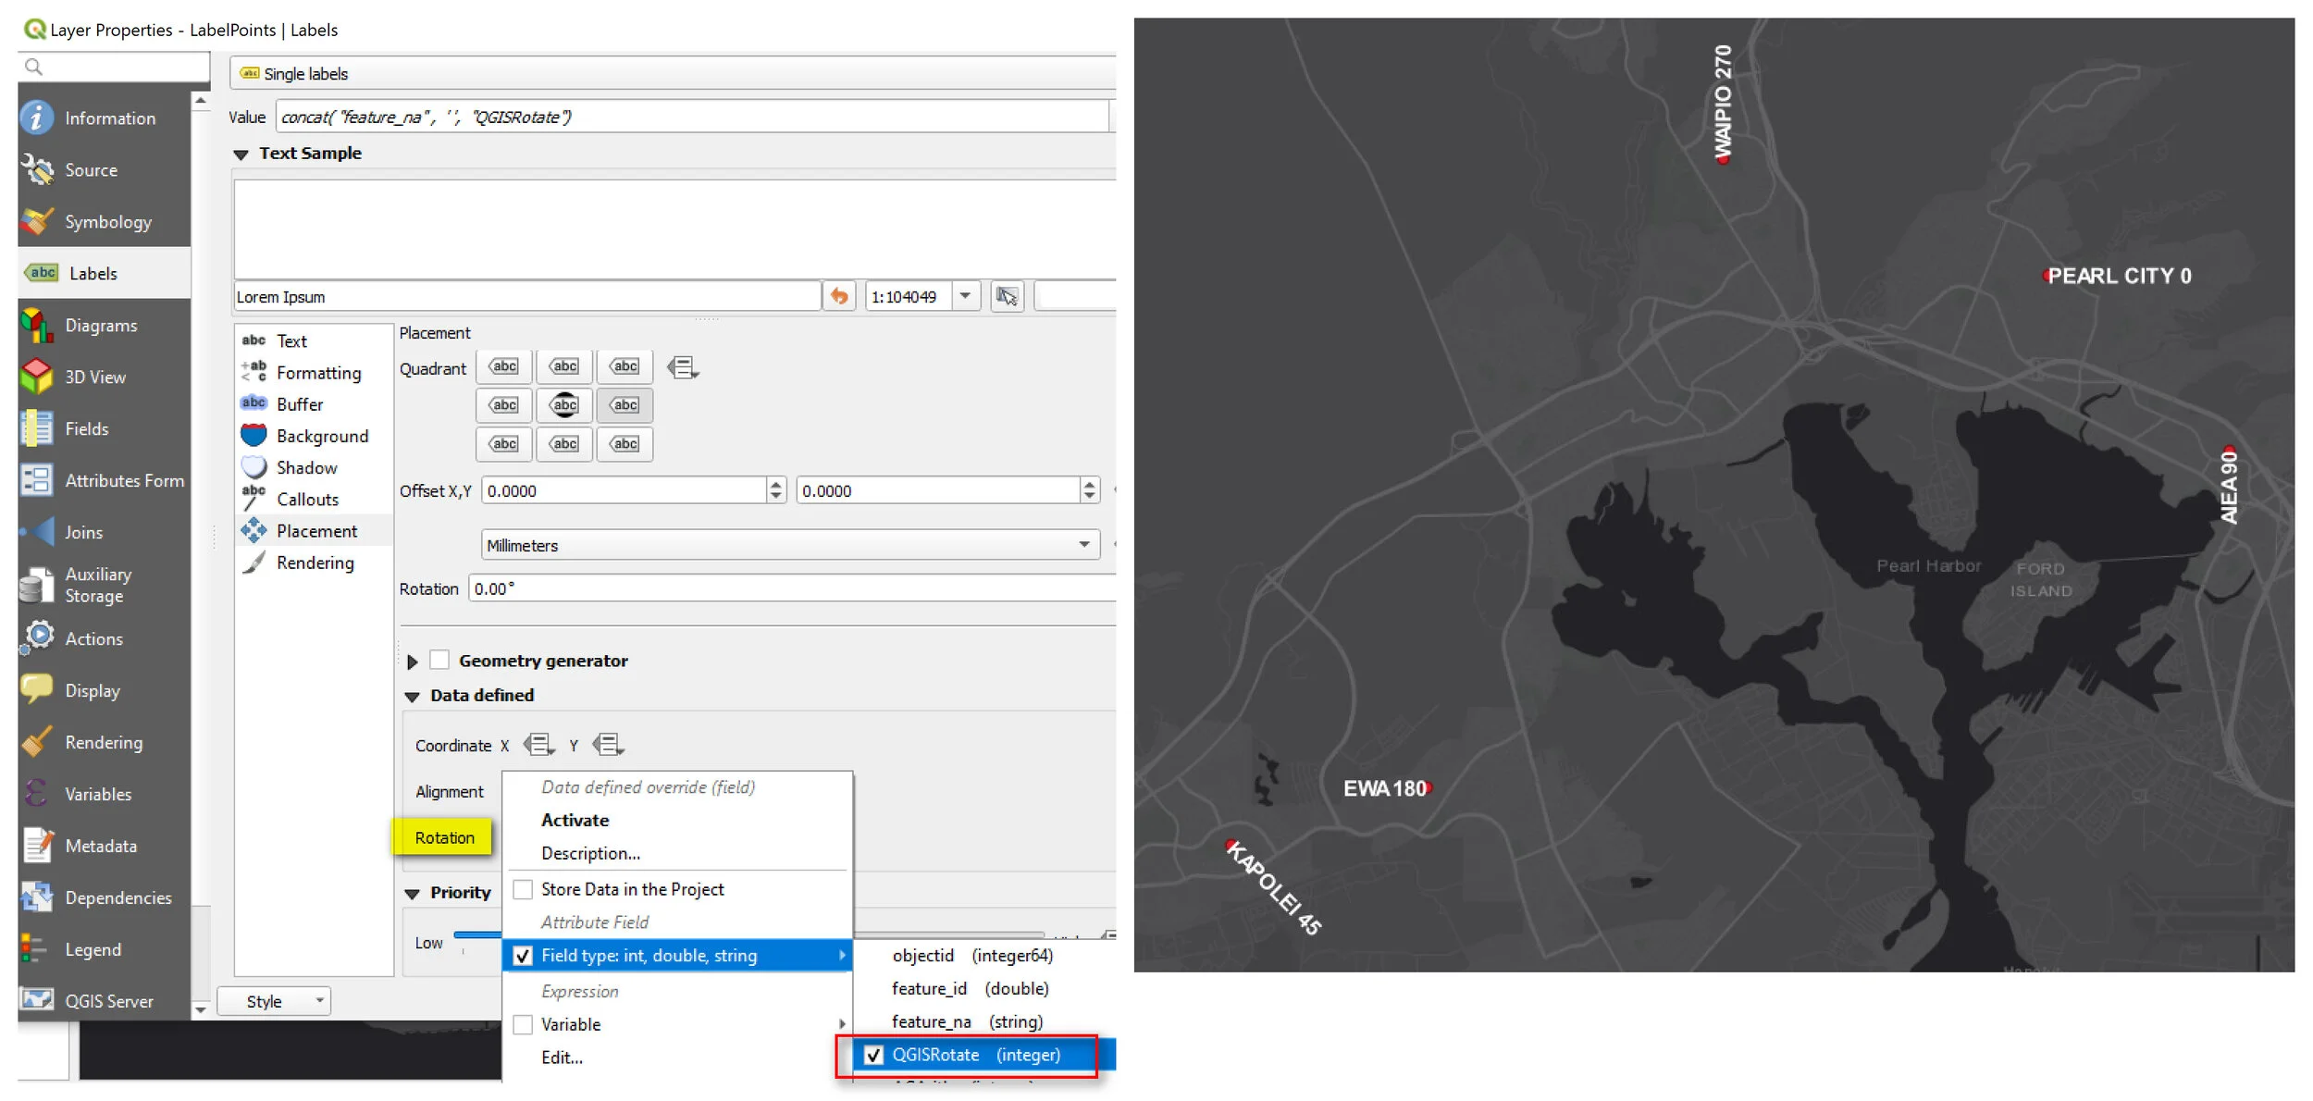Open the 3D View section
Image resolution: width=2313 pixels, height=1101 pixels.
[x=94, y=377]
